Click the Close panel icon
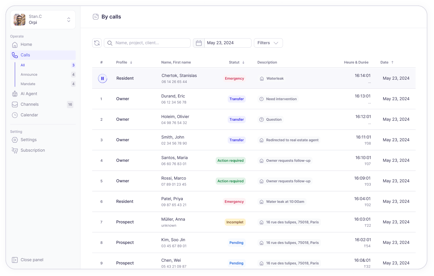Viewport: 434px width, 276px height. (15, 260)
